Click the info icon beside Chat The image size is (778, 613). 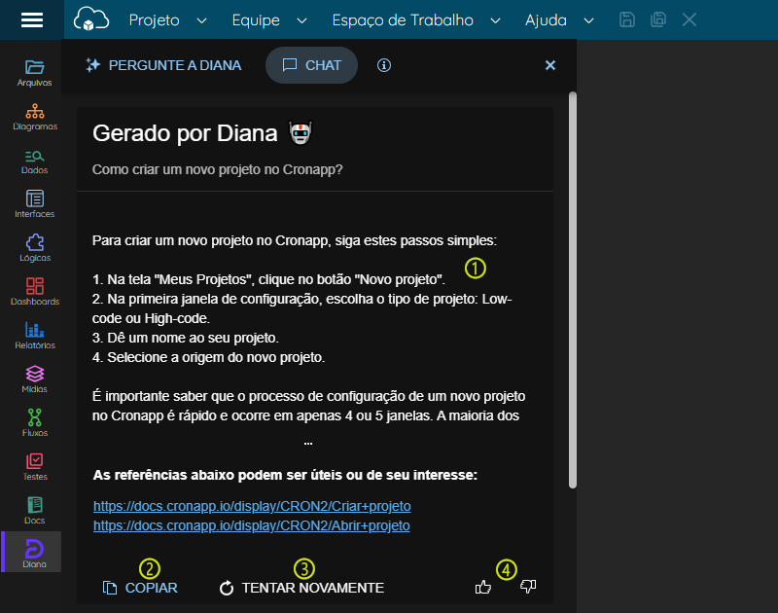[383, 65]
